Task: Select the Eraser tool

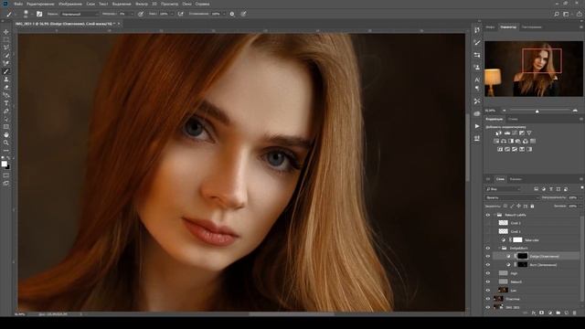Action: (x=6, y=88)
